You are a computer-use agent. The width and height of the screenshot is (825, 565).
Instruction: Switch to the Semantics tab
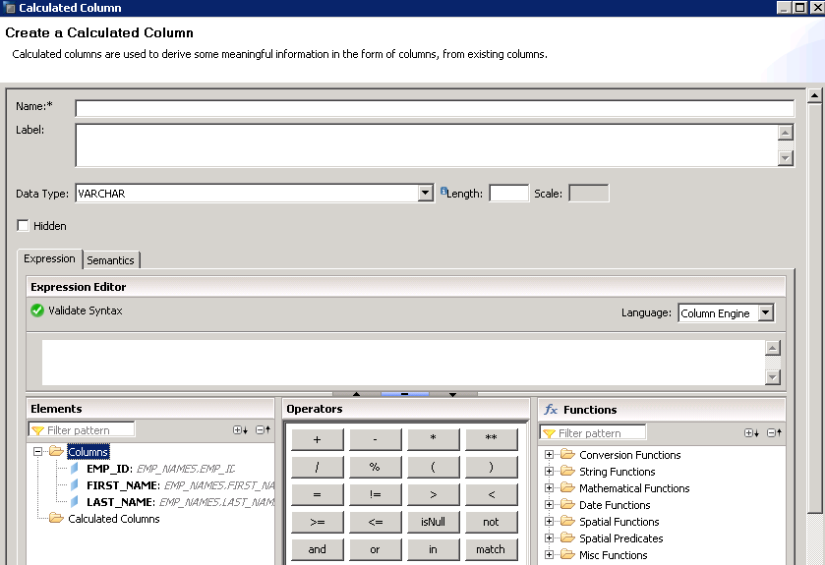(110, 260)
